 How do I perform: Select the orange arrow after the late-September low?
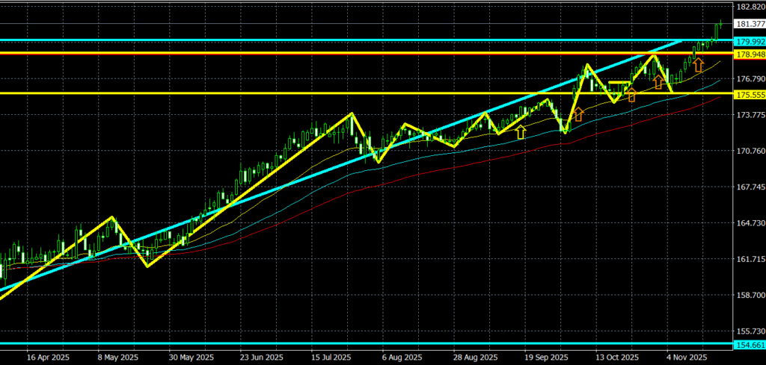coord(577,114)
